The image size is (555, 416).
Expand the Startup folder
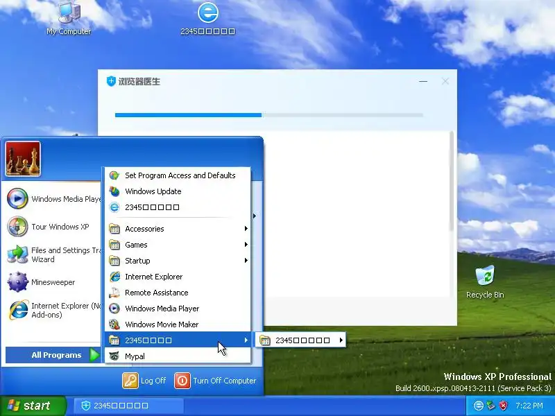[x=178, y=261]
